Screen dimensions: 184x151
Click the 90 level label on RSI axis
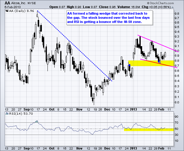coord(176,117)
